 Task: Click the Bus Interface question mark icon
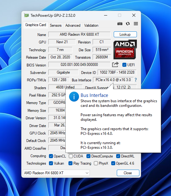tap(136, 80)
